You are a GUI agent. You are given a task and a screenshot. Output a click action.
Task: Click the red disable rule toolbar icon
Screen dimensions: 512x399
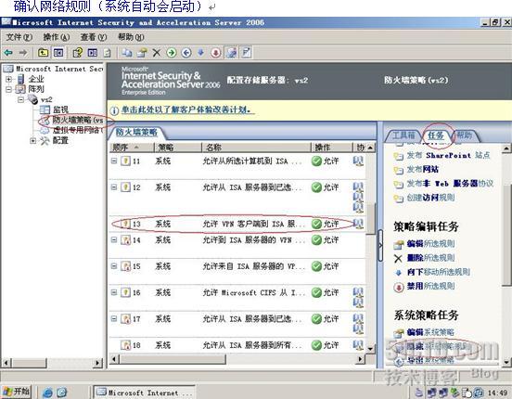click(x=215, y=52)
